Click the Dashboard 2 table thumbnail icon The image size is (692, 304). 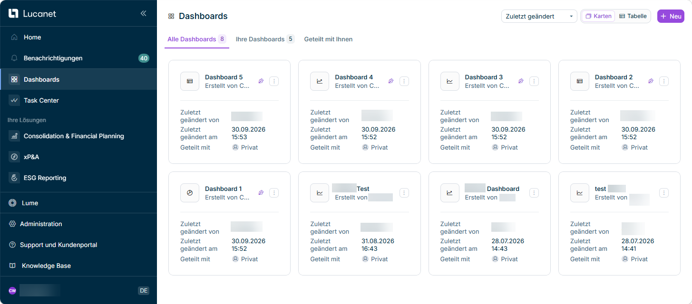click(580, 81)
